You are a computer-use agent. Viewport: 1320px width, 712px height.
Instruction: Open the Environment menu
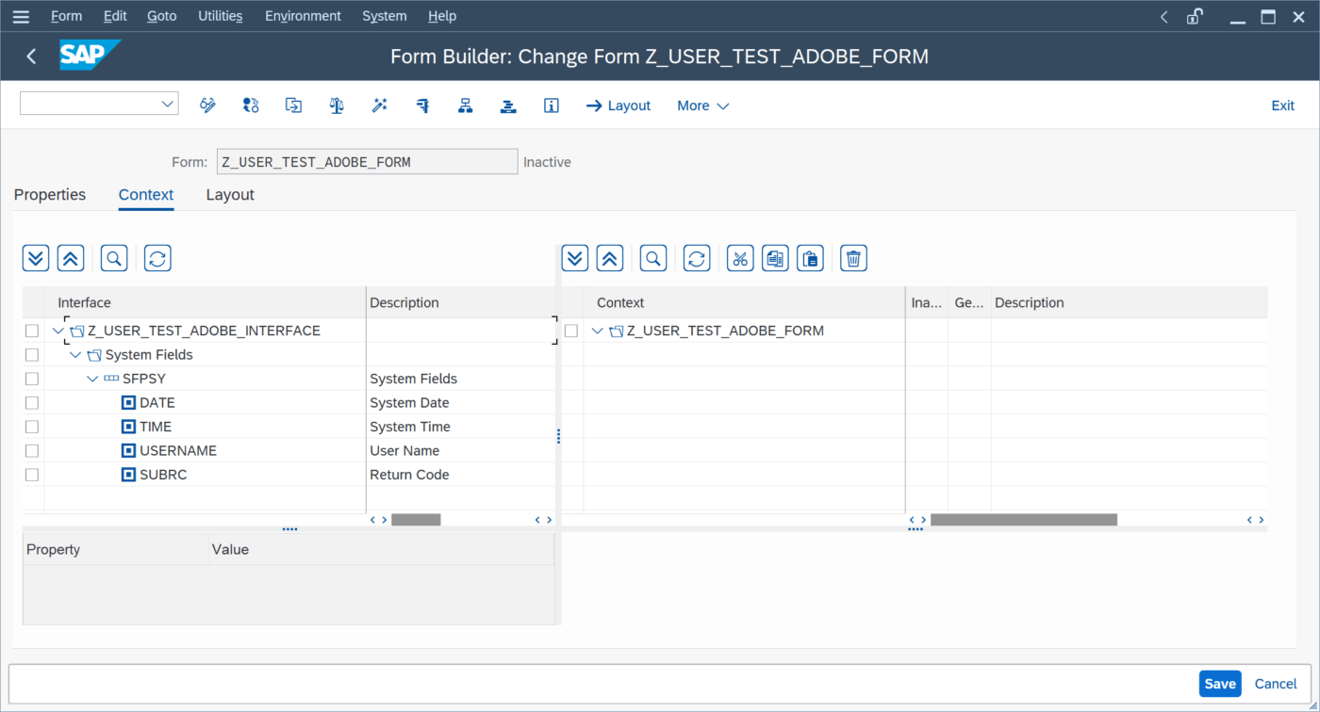coord(303,16)
